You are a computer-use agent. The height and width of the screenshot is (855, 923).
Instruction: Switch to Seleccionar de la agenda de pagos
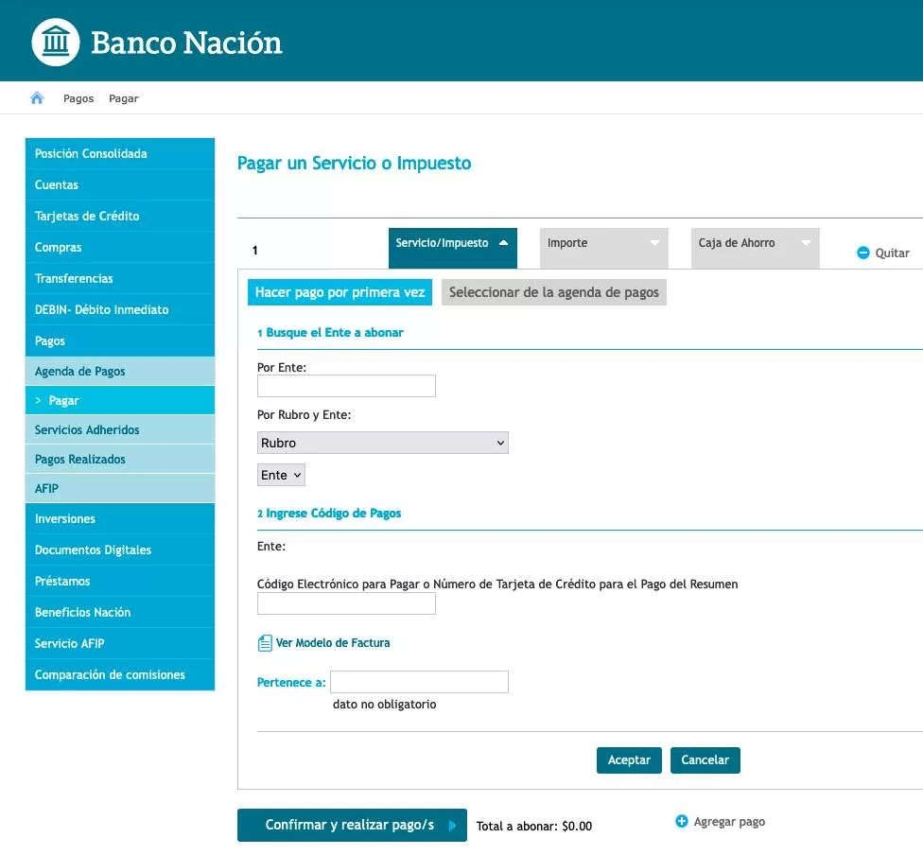(554, 292)
